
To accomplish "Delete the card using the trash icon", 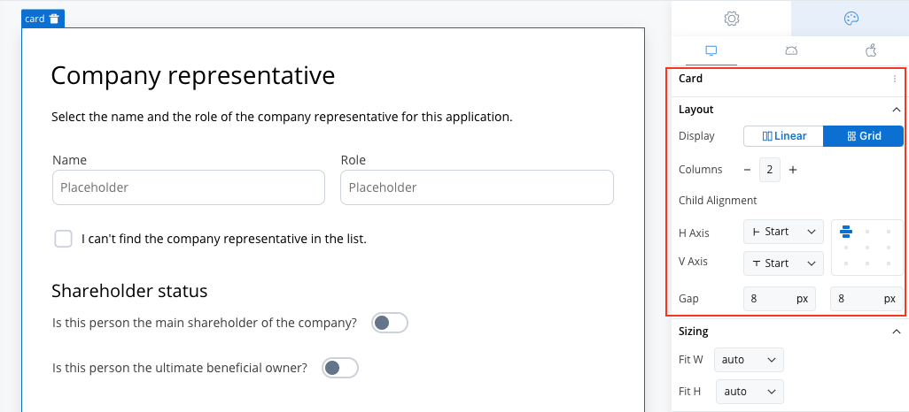I will [x=54, y=19].
